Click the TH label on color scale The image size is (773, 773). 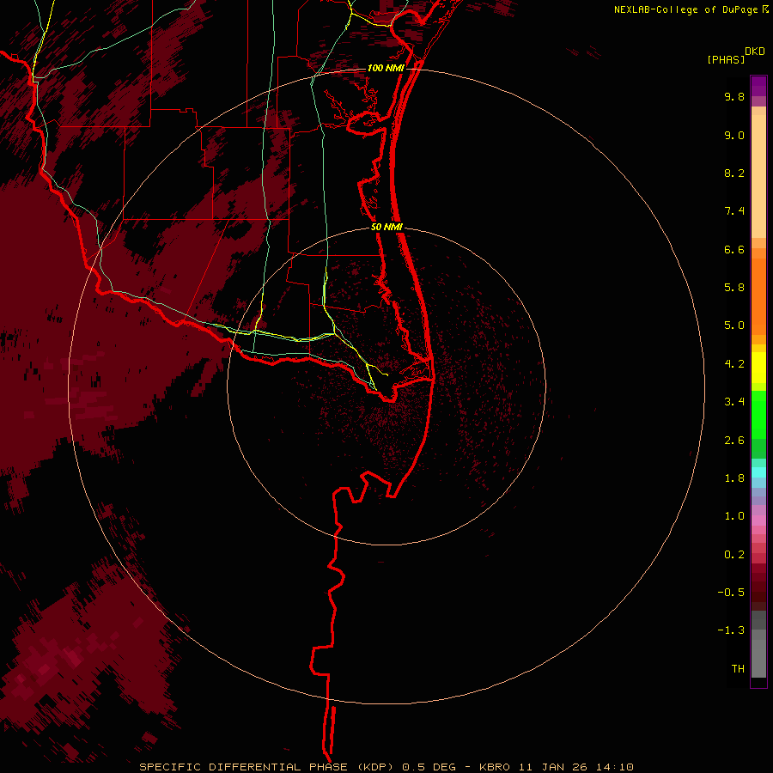[x=738, y=669]
